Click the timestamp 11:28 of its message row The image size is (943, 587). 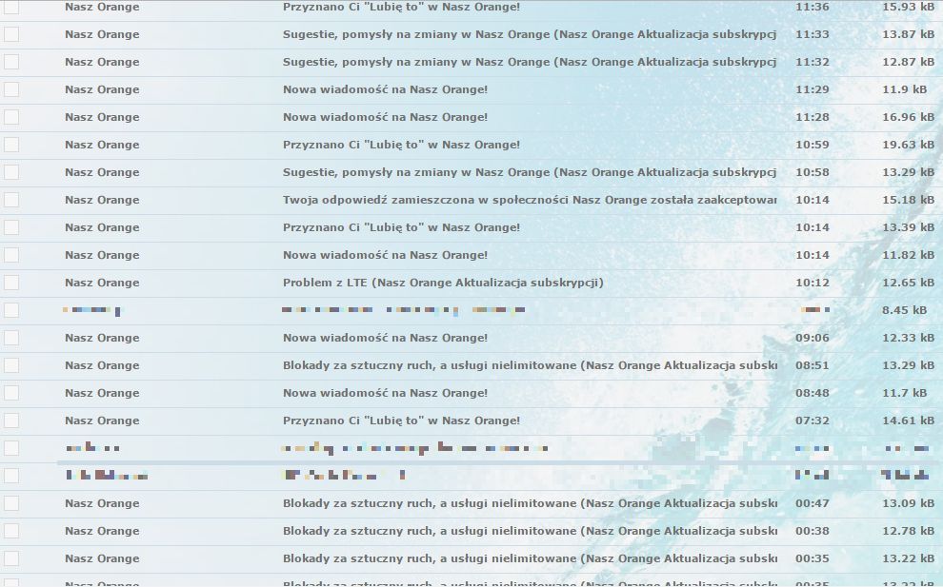click(811, 117)
